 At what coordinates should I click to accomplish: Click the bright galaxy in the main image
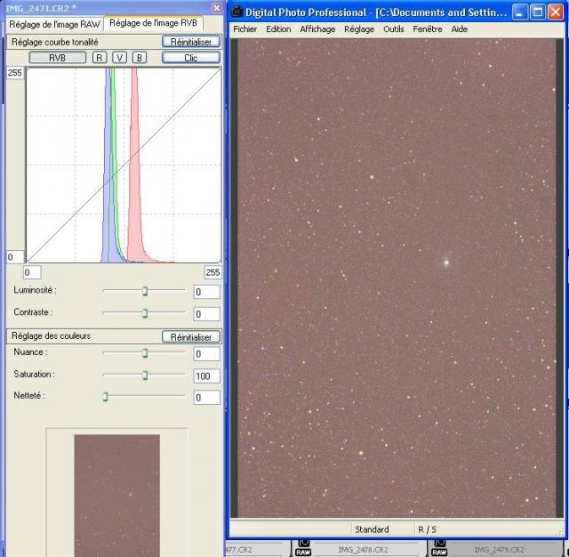point(446,262)
